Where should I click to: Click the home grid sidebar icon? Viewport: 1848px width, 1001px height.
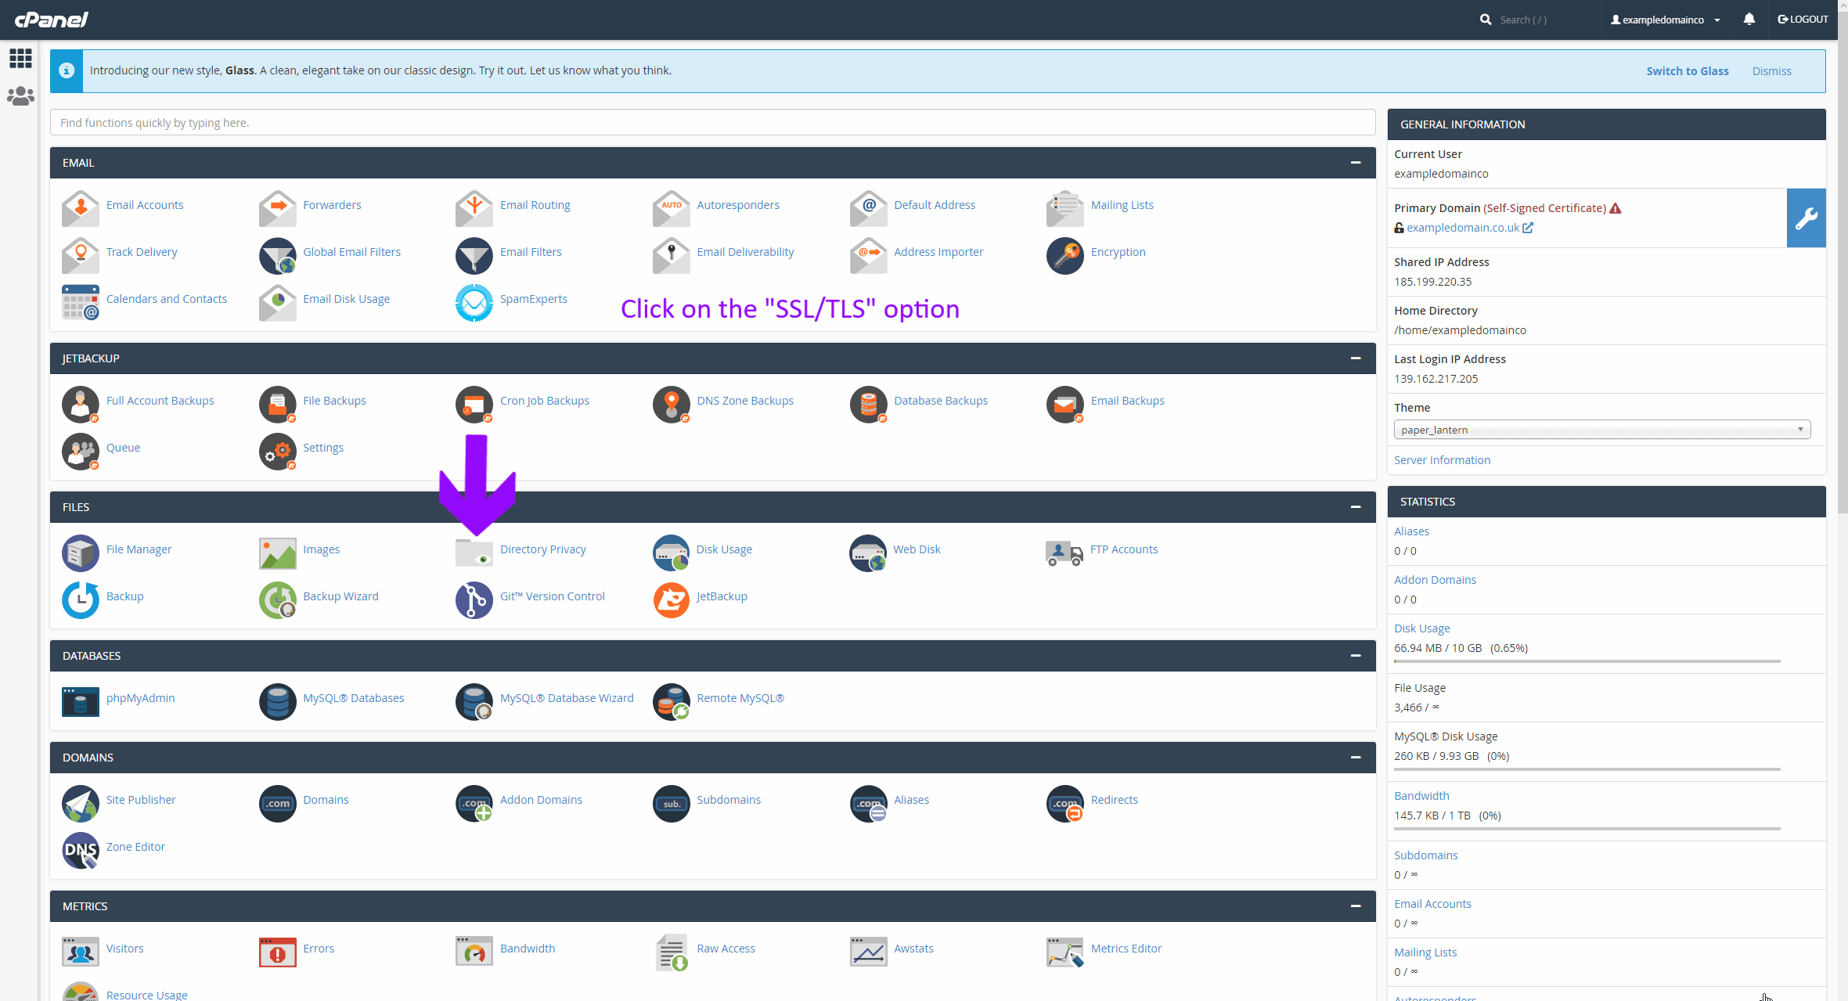pos(20,58)
